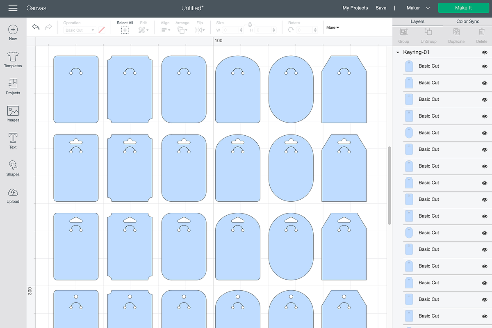Click the Select All icon
This screenshot has width=492, height=328.
(125, 30)
